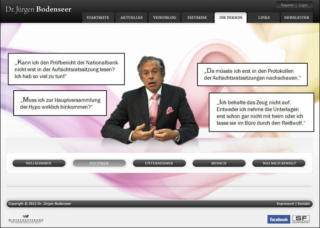Open the Startseite tab
The height and width of the screenshot is (228, 320).
pos(98,18)
